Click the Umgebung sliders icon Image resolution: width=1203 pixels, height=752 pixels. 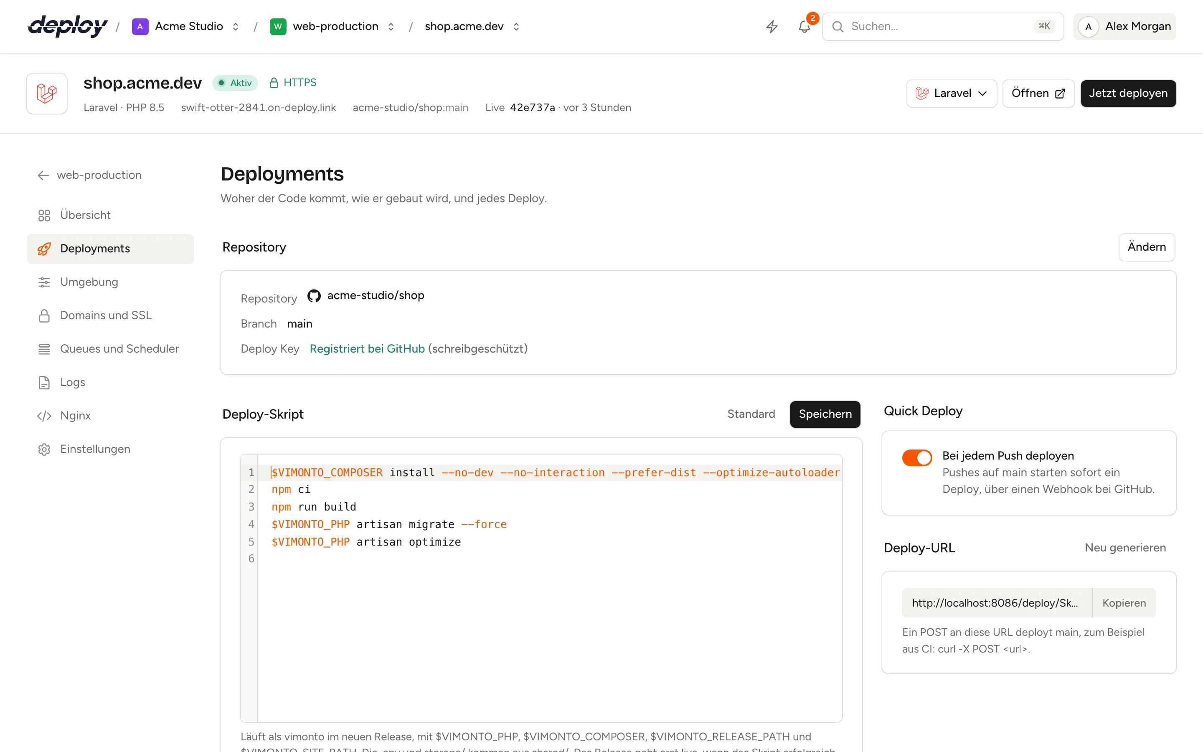(x=44, y=282)
